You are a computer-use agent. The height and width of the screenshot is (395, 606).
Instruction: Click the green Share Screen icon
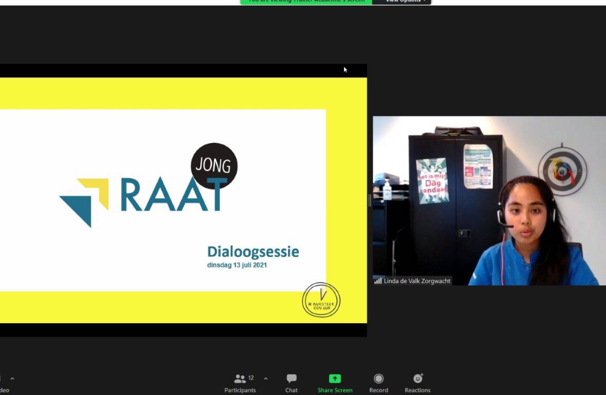(x=335, y=379)
